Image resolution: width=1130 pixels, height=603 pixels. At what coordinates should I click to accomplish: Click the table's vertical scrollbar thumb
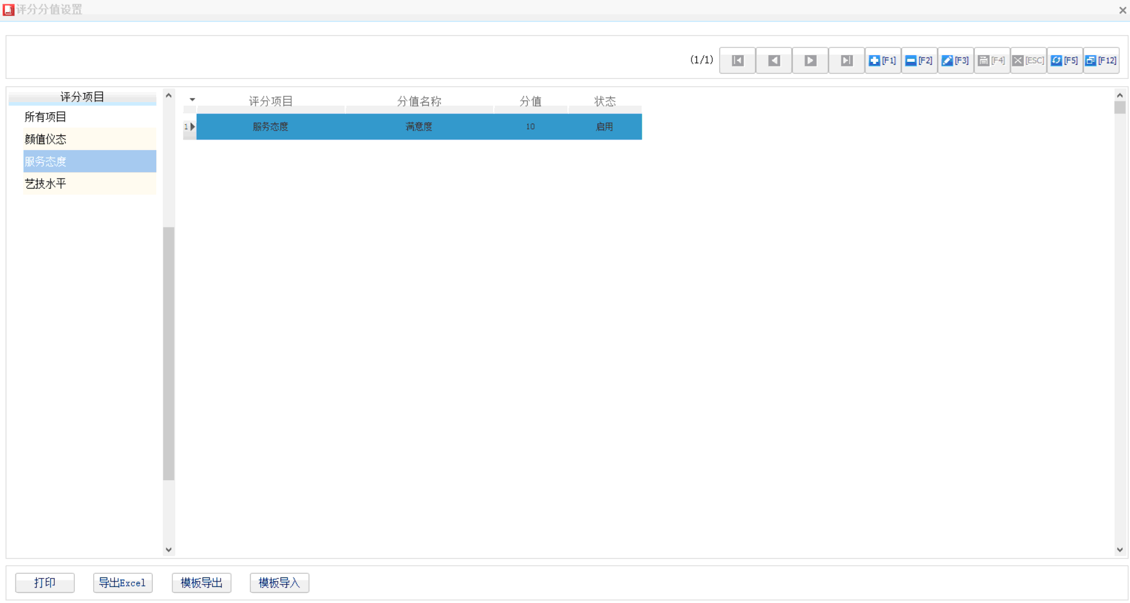click(1120, 107)
